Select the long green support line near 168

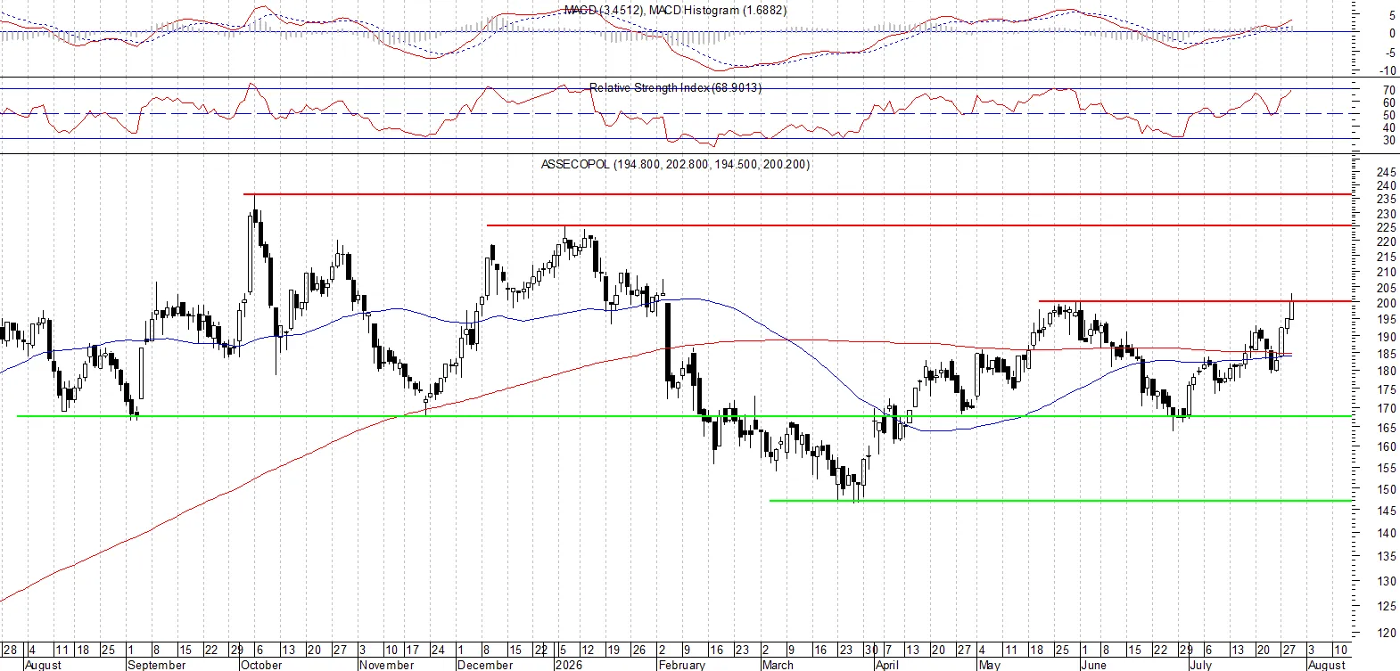pos(684,416)
